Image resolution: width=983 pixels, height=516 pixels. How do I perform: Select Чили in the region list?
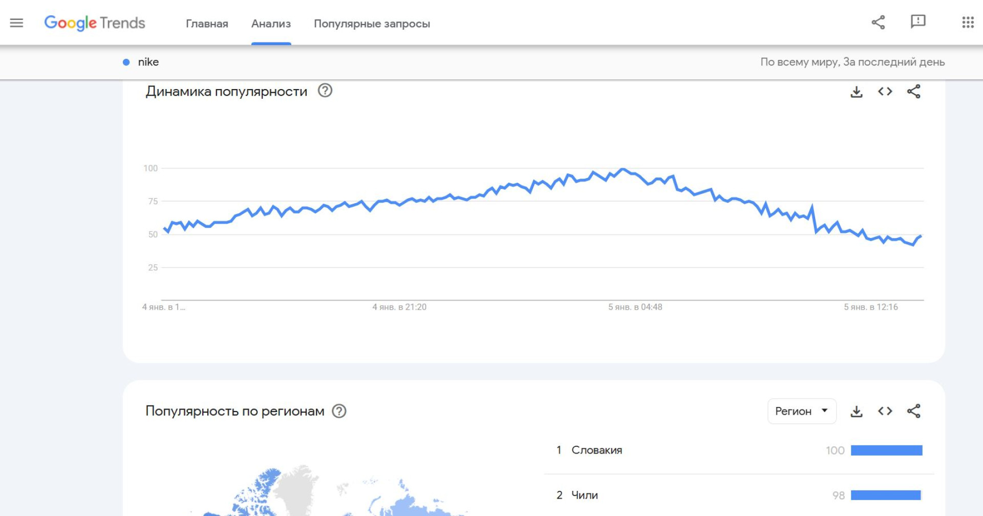[x=585, y=495]
